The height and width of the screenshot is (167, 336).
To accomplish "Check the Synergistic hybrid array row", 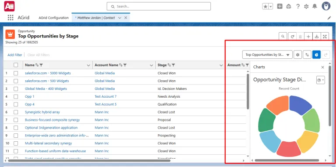I will [x=16, y=112].
